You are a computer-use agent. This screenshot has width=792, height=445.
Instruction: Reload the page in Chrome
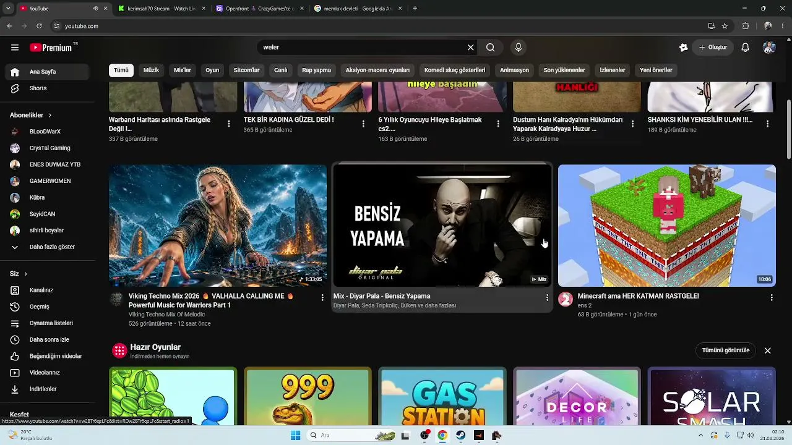39,26
